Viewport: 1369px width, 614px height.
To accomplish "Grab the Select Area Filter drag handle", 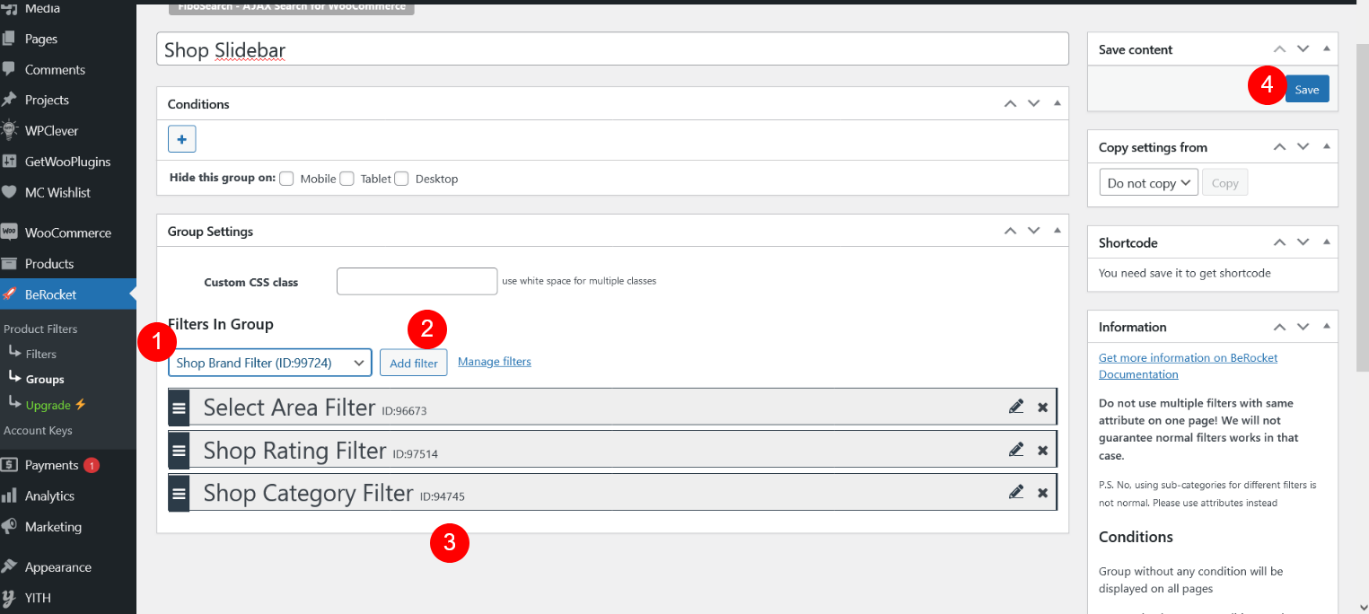I will (179, 408).
